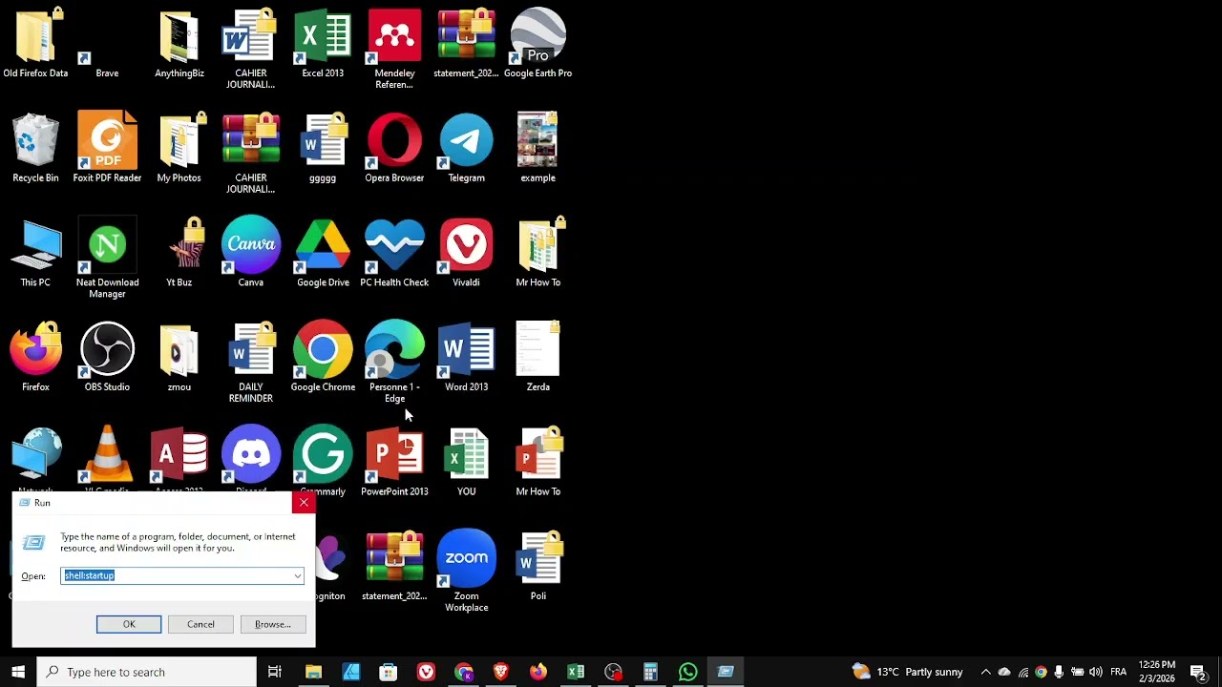Open the CAHIER JOURNALI WinRAR archive
Viewport: 1222px width, 687px height.
click(x=251, y=153)
